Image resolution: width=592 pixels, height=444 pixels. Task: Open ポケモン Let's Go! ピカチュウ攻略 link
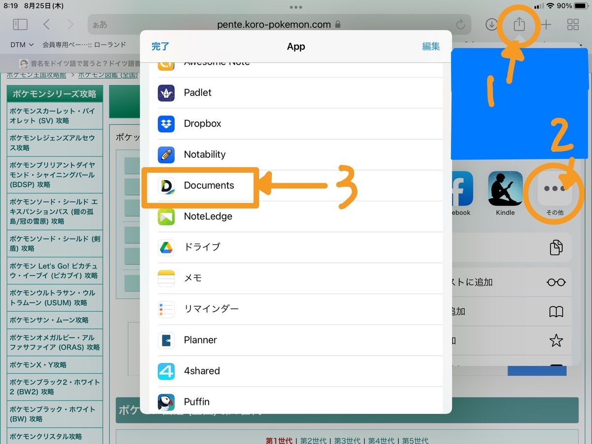[54, 270]
